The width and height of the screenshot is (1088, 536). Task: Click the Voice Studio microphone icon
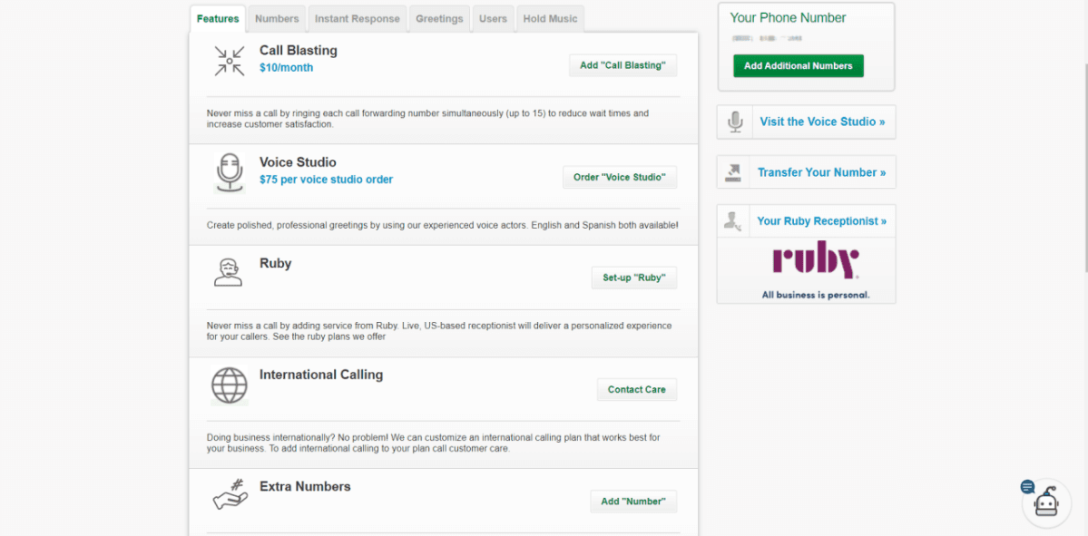[x=230, y=172]
